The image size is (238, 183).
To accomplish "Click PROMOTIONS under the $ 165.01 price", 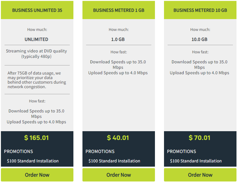I will click(x=18, y=151).
